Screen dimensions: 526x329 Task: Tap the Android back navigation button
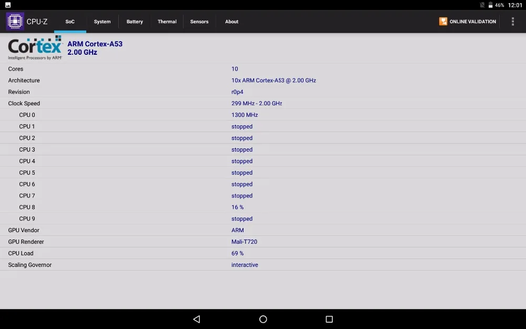click(197, 319)
